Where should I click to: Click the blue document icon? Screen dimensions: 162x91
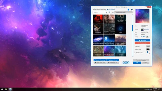point(128,10)
